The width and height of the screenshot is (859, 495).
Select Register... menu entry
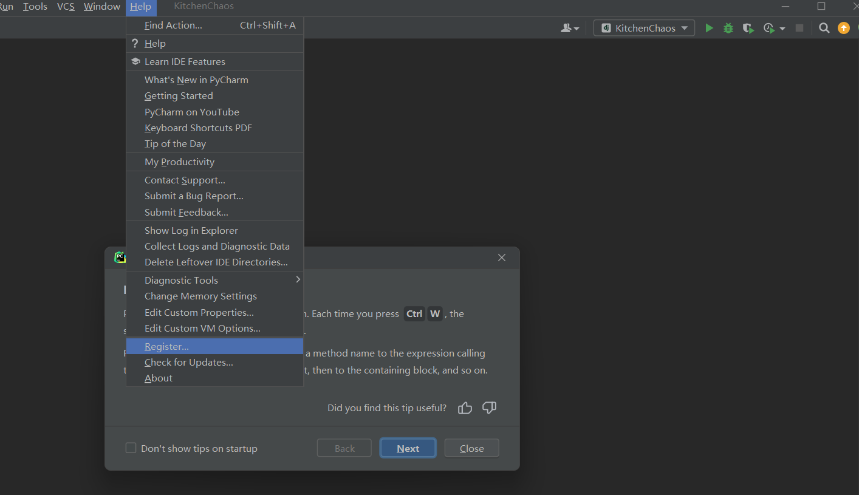coord(214,347)
